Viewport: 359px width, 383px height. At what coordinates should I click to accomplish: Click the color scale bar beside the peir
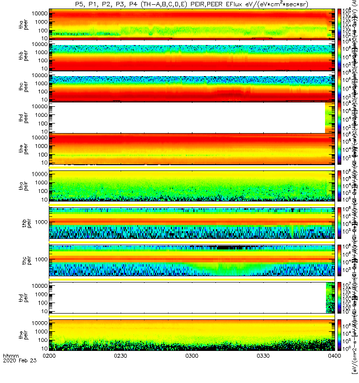339,335
